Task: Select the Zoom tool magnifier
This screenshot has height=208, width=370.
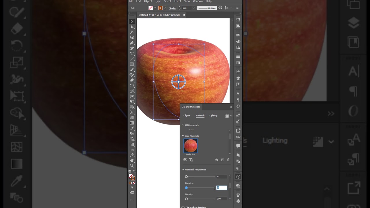Action: (x=132, y=166)
